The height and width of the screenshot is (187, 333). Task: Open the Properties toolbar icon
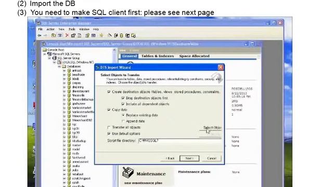[x=73, y=35]
